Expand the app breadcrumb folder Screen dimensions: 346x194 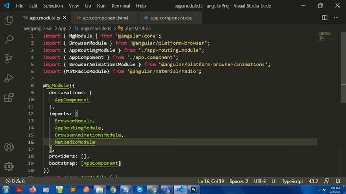[63, 29]
